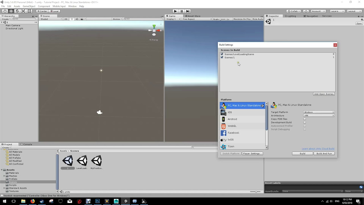Open the Assets menu

click(x=17, y=6)
